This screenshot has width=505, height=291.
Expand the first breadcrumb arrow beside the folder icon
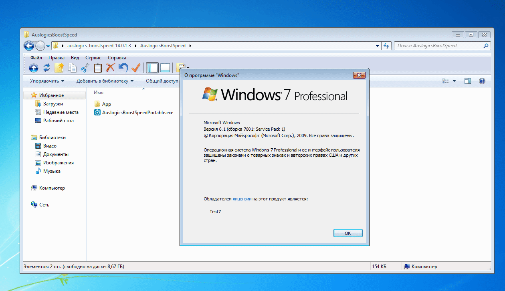click(x=63, y=46)
